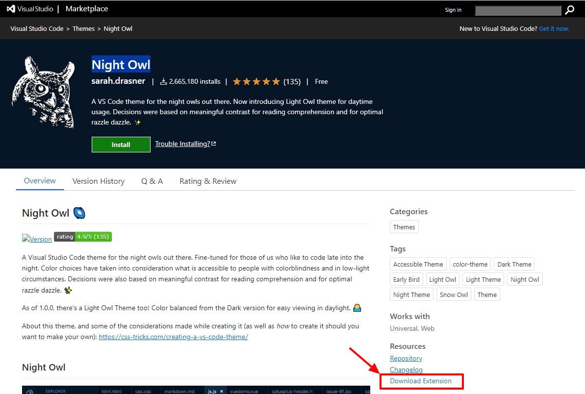Click the (135) review count

pos(292,82)
